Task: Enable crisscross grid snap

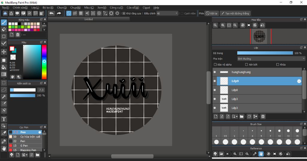Action: [81, 13]
